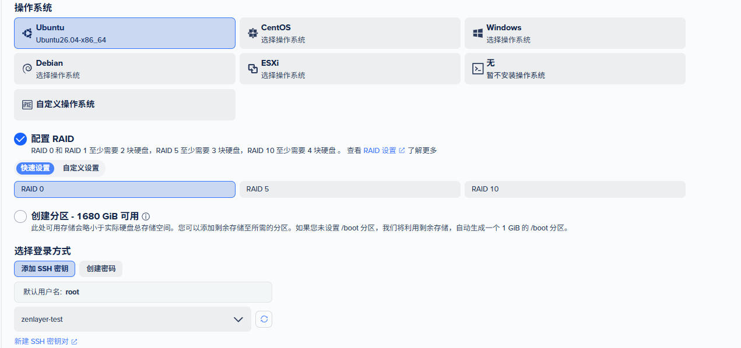Choose the CentOS operating system card
This screenshot has width=741, height=348.
click(350, 33)
